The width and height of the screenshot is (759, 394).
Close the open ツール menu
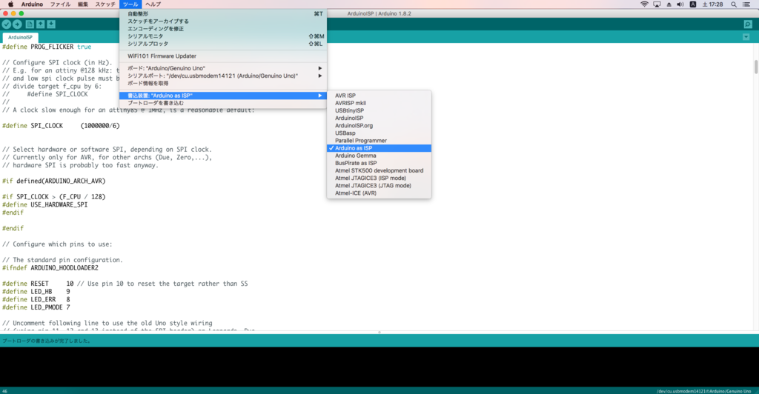tap(130, 4)
